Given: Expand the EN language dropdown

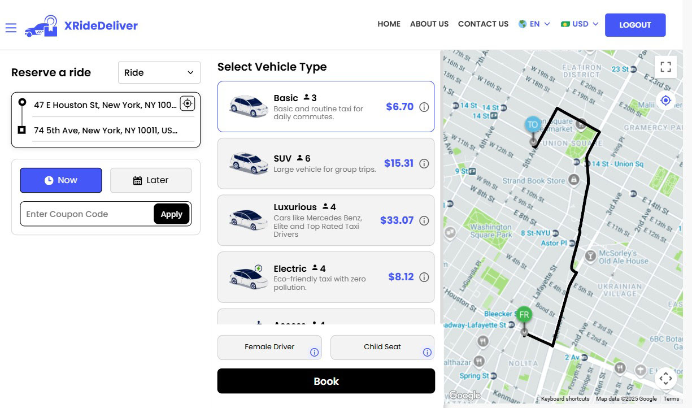Looking at the screenshot, I should (x=533, y=24).
